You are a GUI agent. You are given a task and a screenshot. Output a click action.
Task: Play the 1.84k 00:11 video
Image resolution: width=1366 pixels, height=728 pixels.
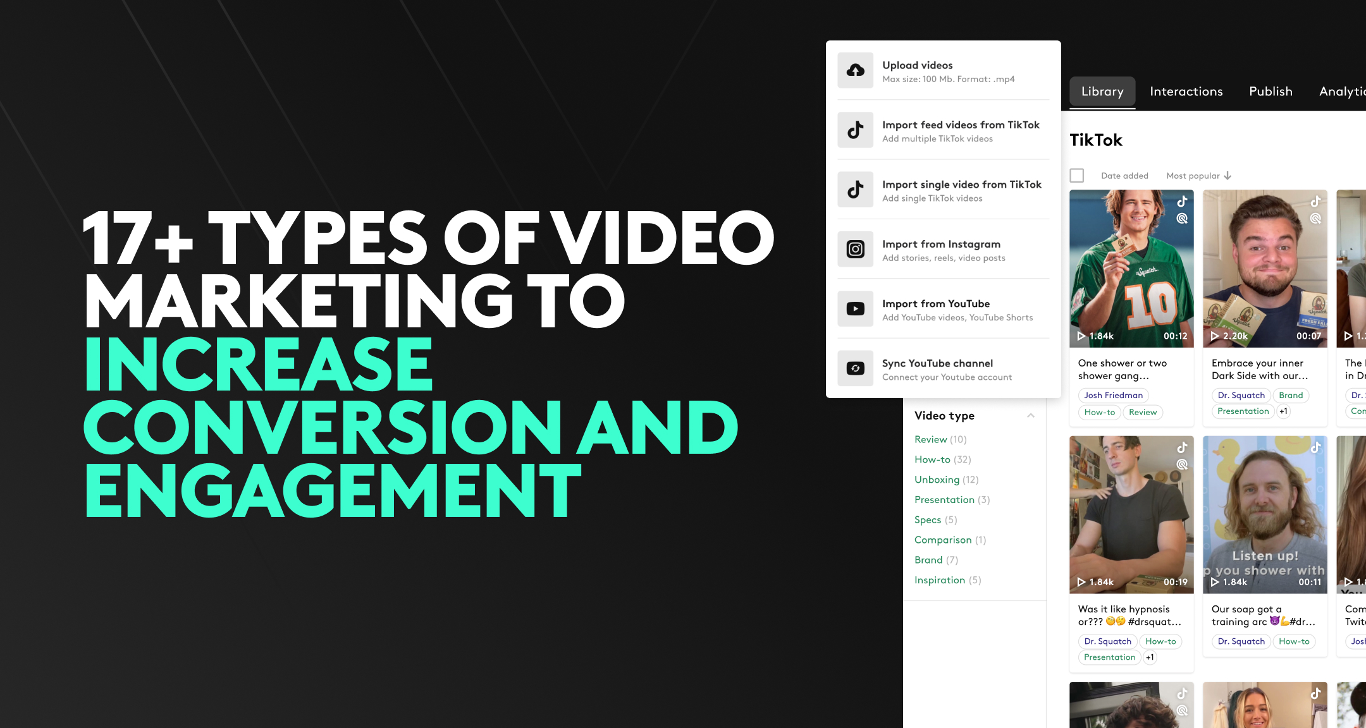(x=1215, y=582)
